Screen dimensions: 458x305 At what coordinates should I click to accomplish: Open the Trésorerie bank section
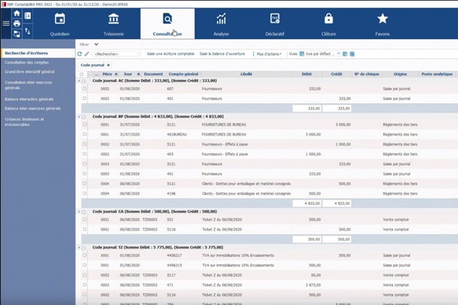click(113, 23)
